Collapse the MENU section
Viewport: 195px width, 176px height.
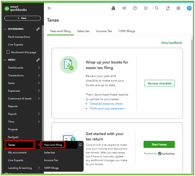(5, 60)
